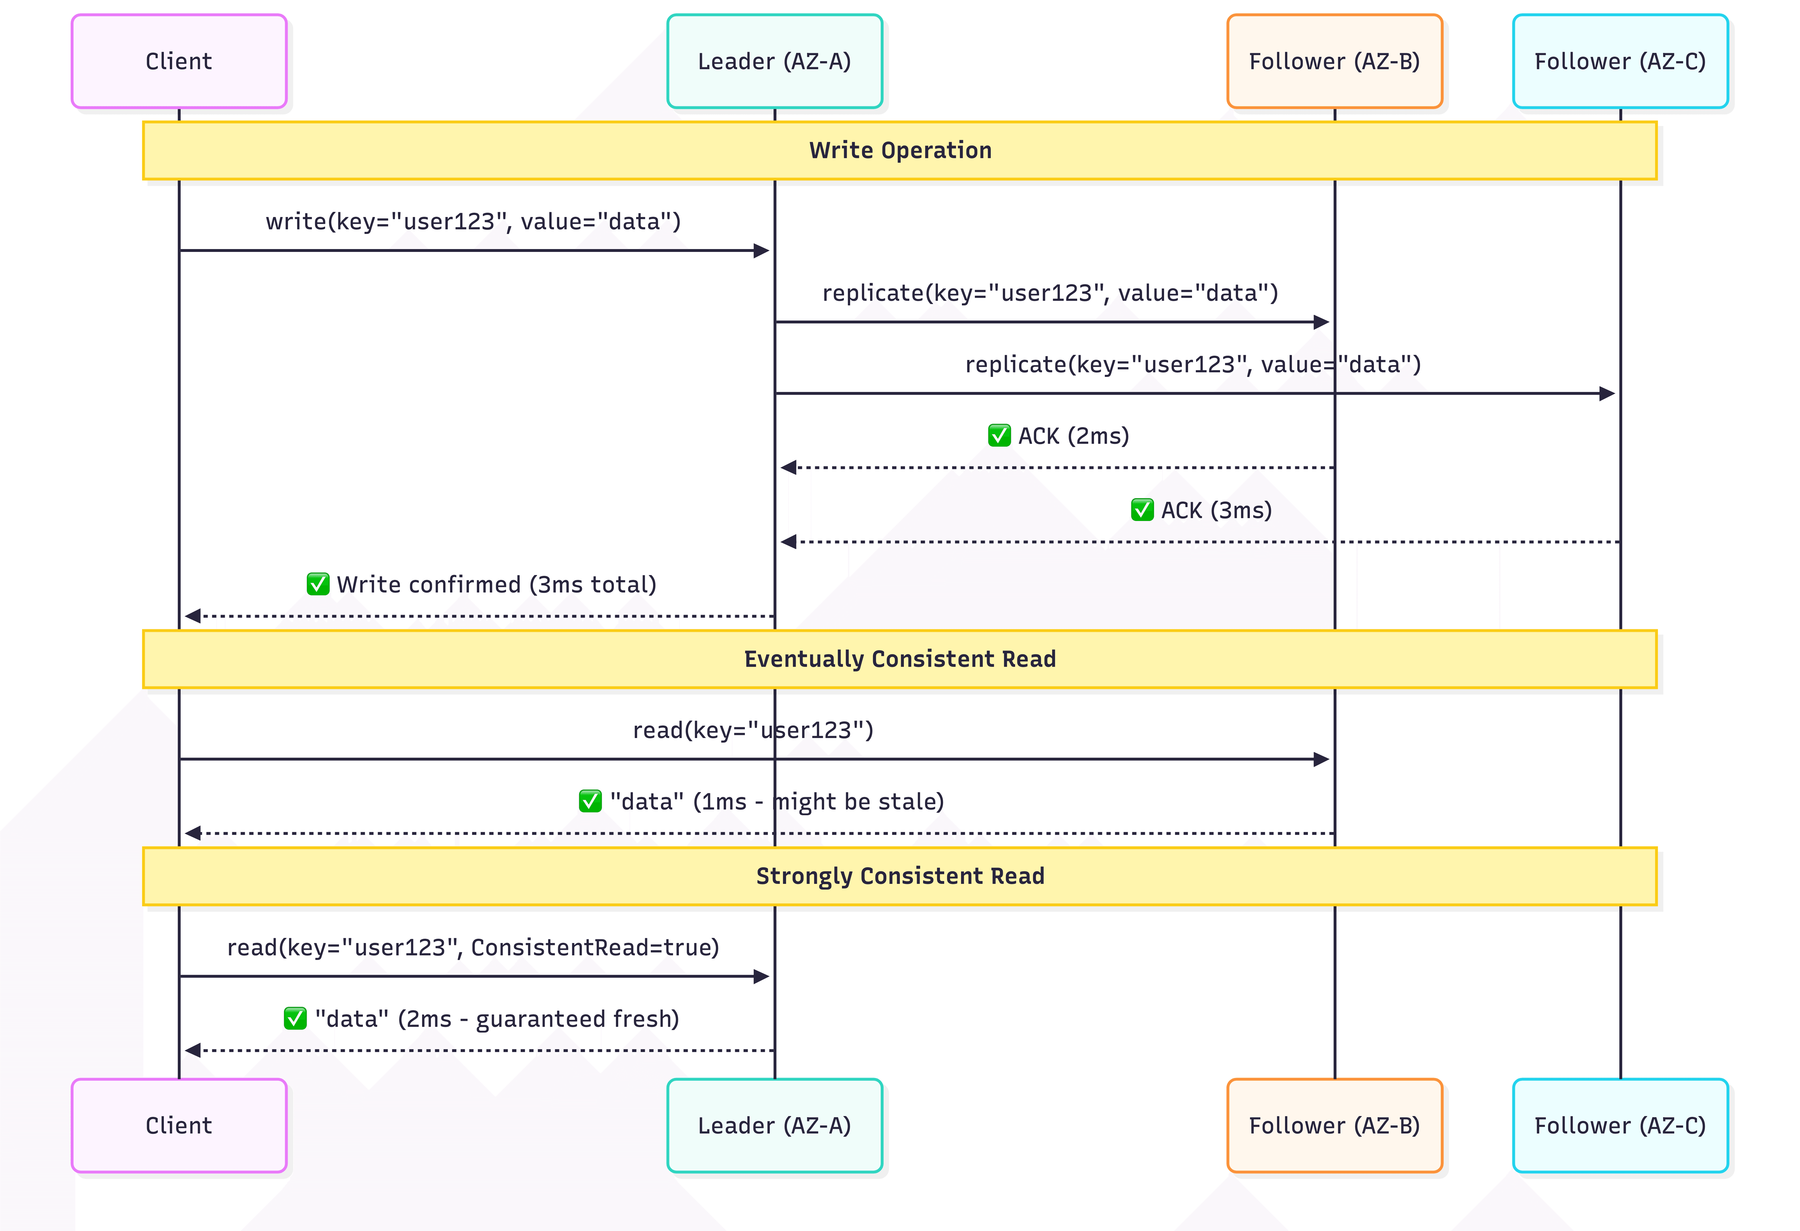Screen dimensions: 1800x1231
Task: Click the "data" (1ms - might be stale) text
Action: click(x=777, y=802)
